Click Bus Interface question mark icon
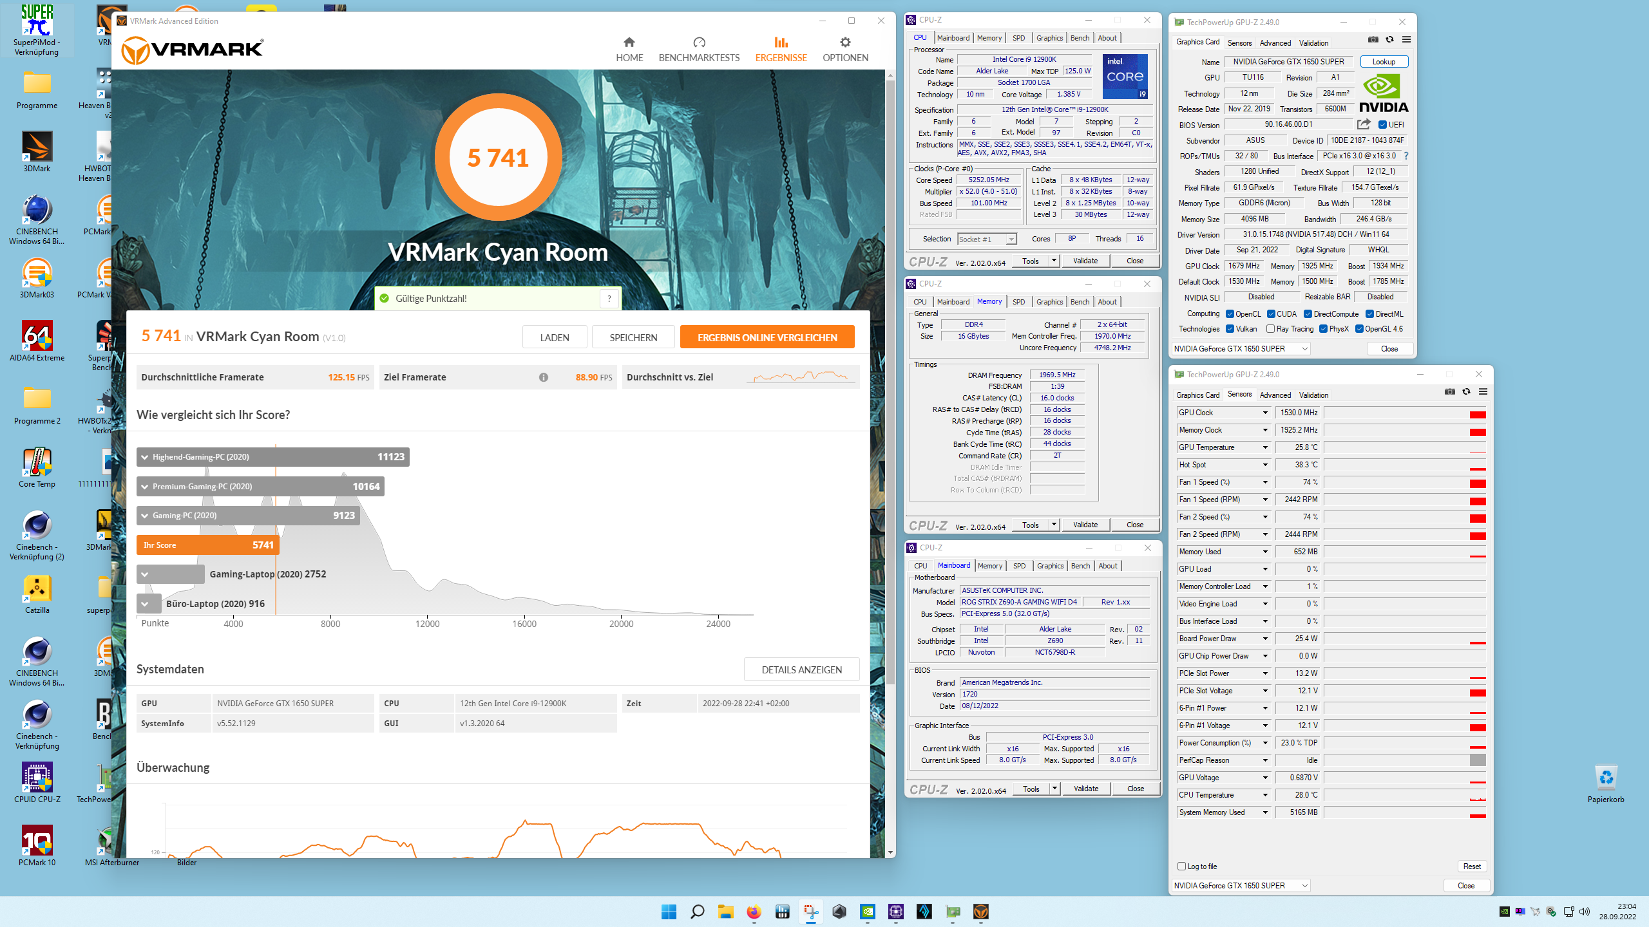The image size is (1649, 927). coord(1406,156)
